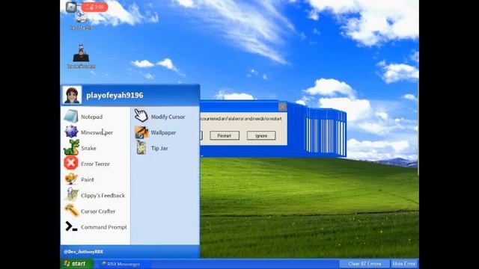Click the Cursor Crafter hammer icon
This screenshot has height=269, width=479.
click(x=71, y=211)
